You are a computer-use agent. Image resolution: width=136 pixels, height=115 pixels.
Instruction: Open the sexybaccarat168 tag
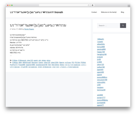[42, 65]
